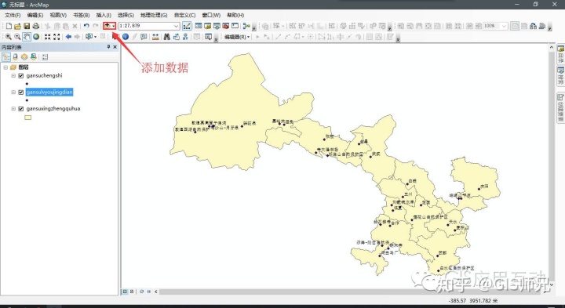The height and width of the screenshot is (308, 565).
Task: Open the 编辑(E) menu
Action: pos(35,15)
